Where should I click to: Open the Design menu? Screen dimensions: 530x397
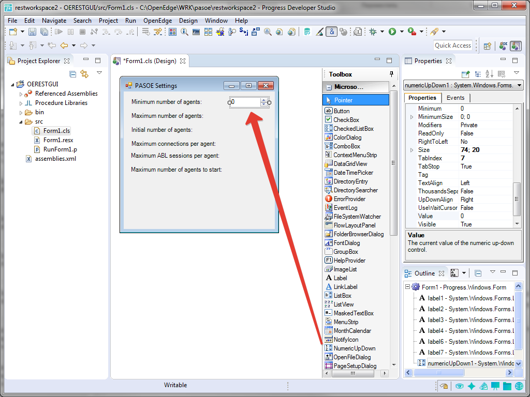(x=188, y=21)
